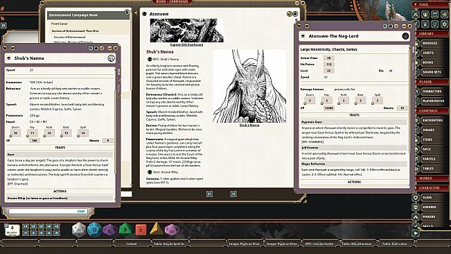
Task: Open the Modules library button
Action: (x=434, y=43)
